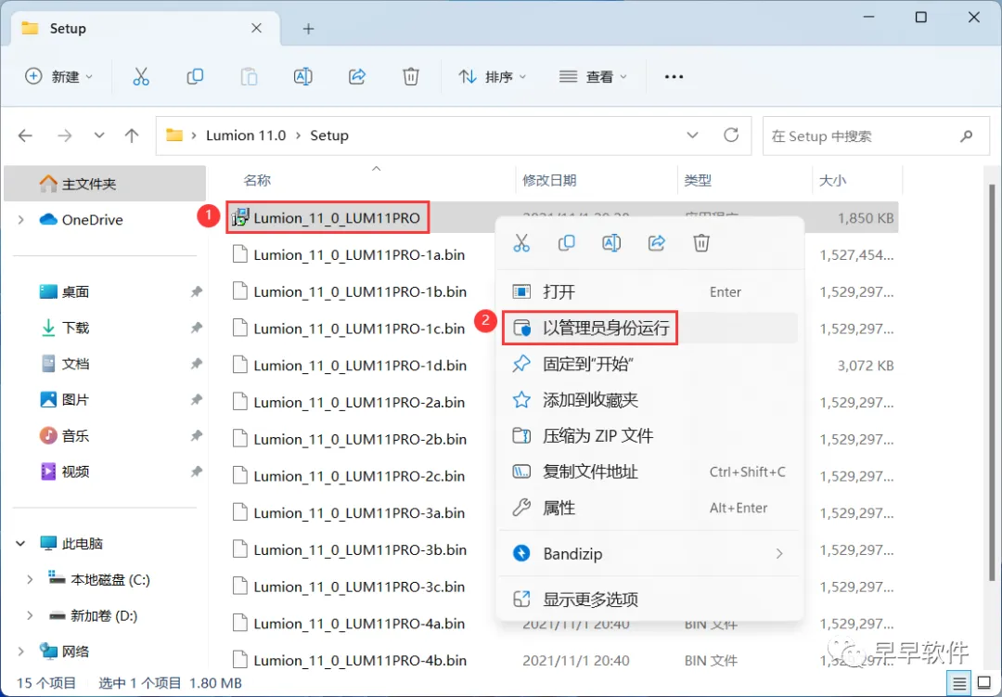The height and width of the screenshot is (697, 1002).
Task: Open 主文件夹 in the sidebar
Action: point(105,184)
